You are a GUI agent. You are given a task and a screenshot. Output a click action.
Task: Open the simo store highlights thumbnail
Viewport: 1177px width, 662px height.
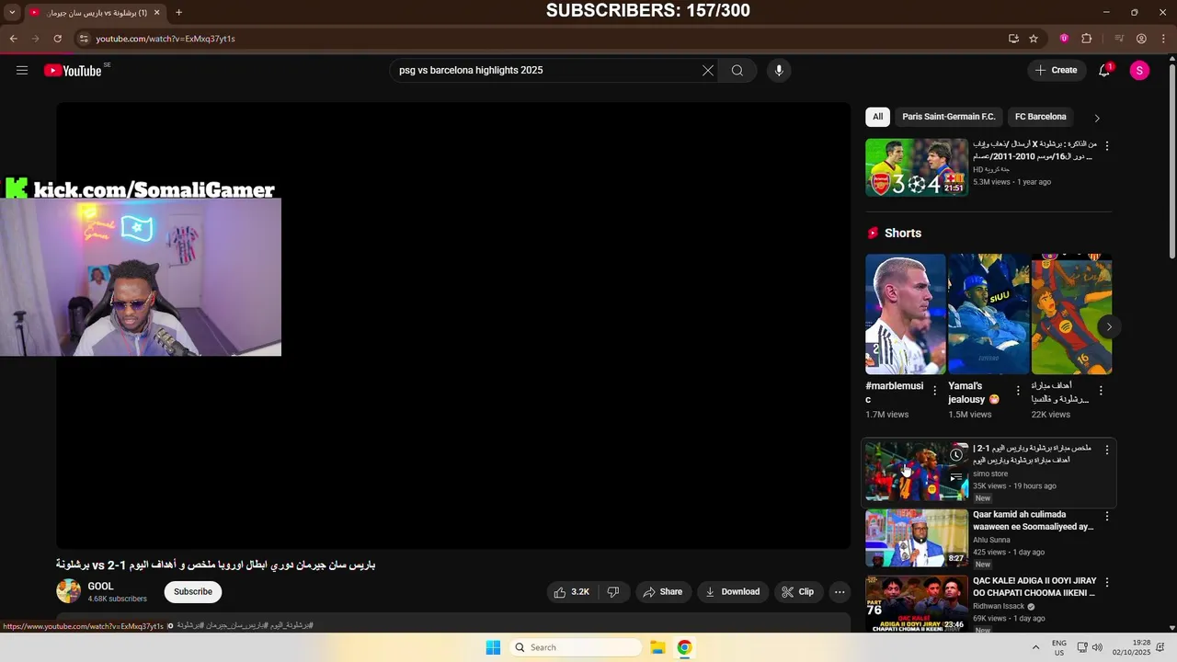coord(917,472)
